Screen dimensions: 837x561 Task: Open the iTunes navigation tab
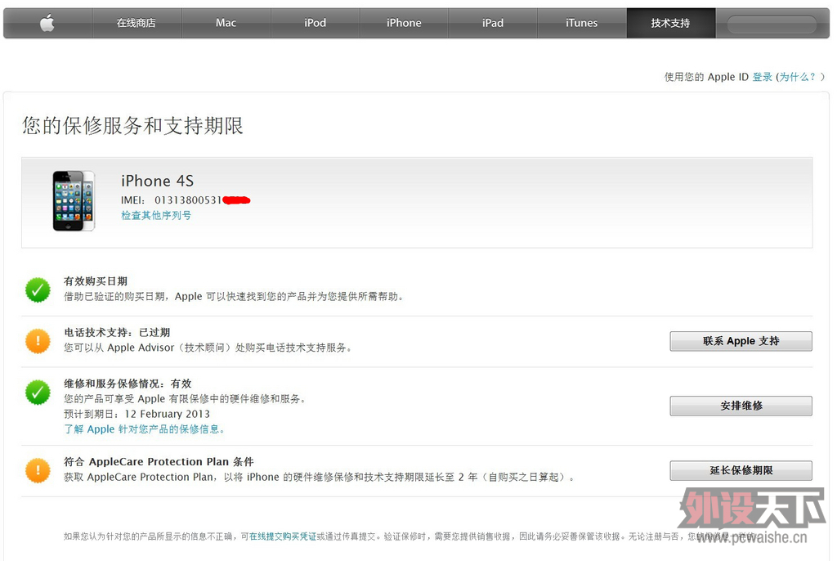(x=582, y=23)
